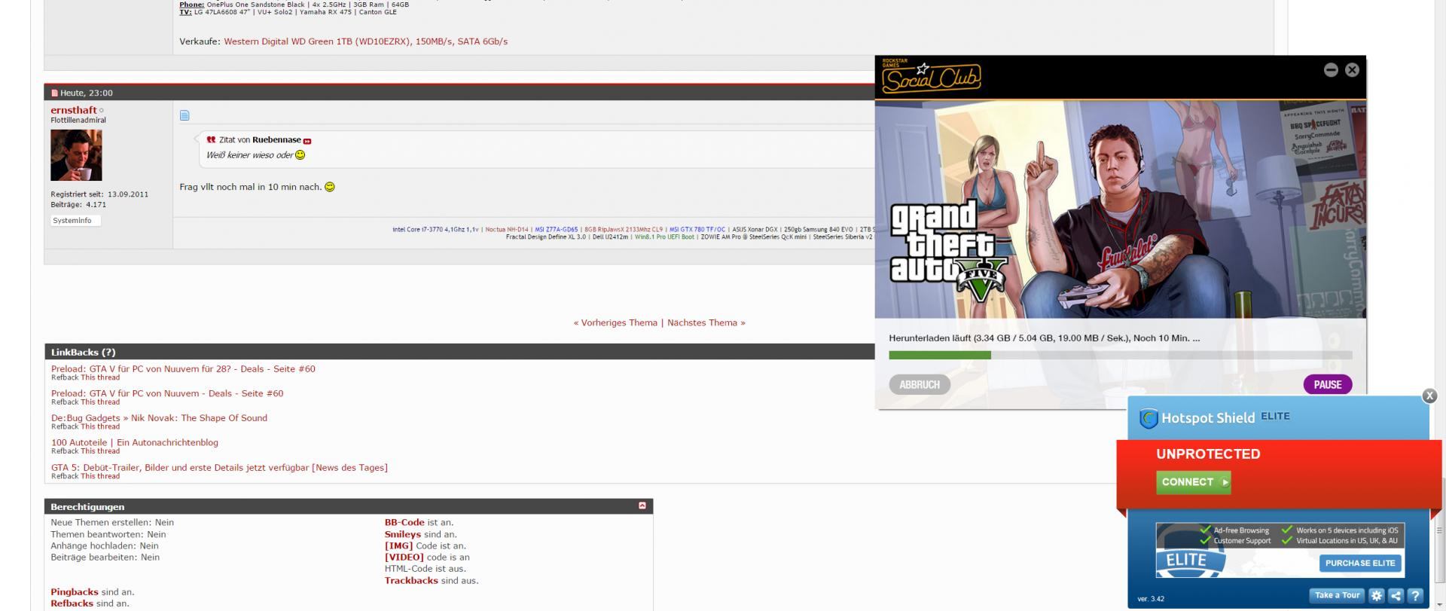Click view-post arrow next to Ruebennase quote
This screenshot has height=611, width=1446.
point(307,141)
